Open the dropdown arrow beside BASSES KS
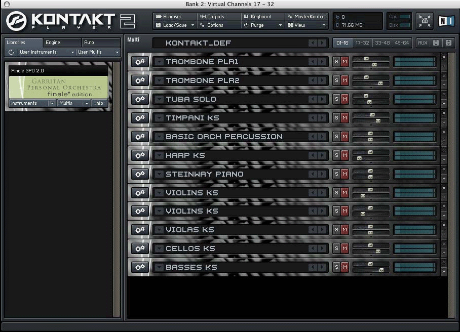Screen dimensions: 460x332 pyautogui.click(x=159, y=268)
